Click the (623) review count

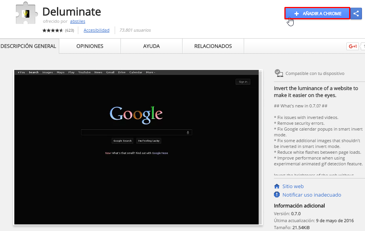pyautogui.click(x=69, y=31)
